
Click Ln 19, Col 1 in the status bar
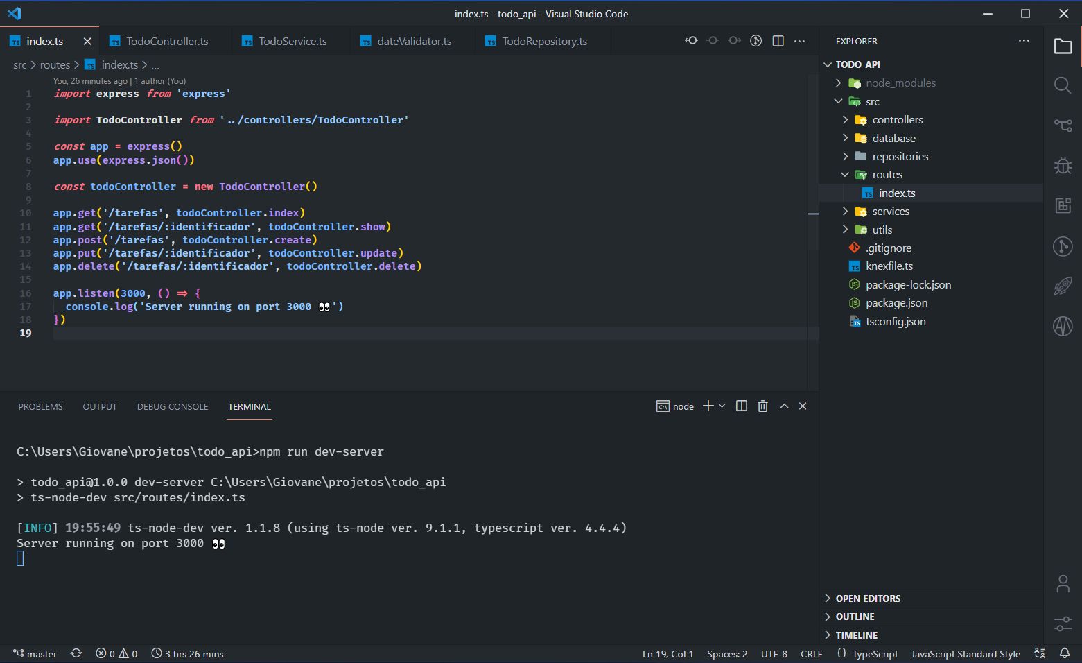667,653
